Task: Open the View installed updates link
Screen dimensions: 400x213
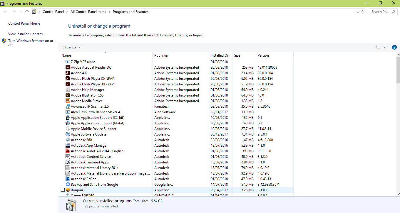Action: 25,34
